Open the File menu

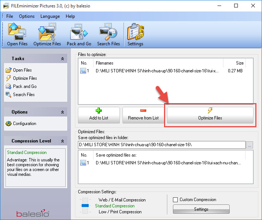(x=10, y=16)
